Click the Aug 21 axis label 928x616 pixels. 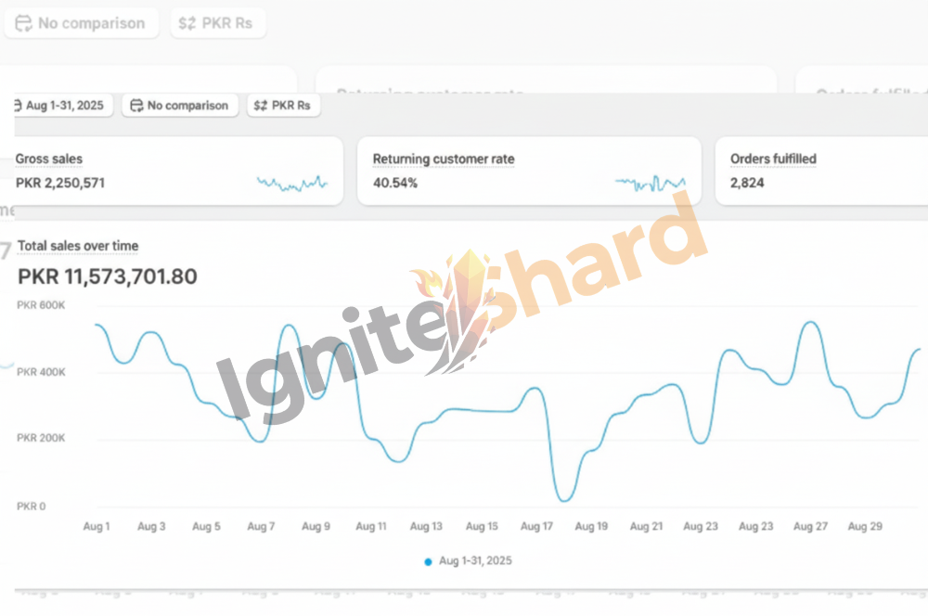646,526
